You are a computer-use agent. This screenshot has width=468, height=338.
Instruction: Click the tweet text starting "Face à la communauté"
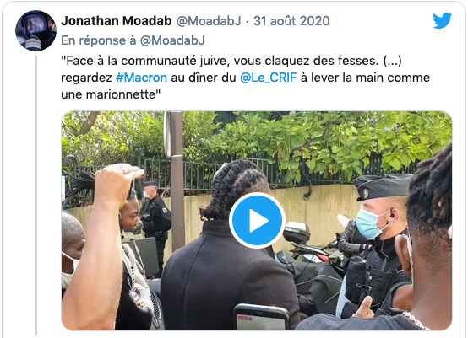tap(245, 78)
